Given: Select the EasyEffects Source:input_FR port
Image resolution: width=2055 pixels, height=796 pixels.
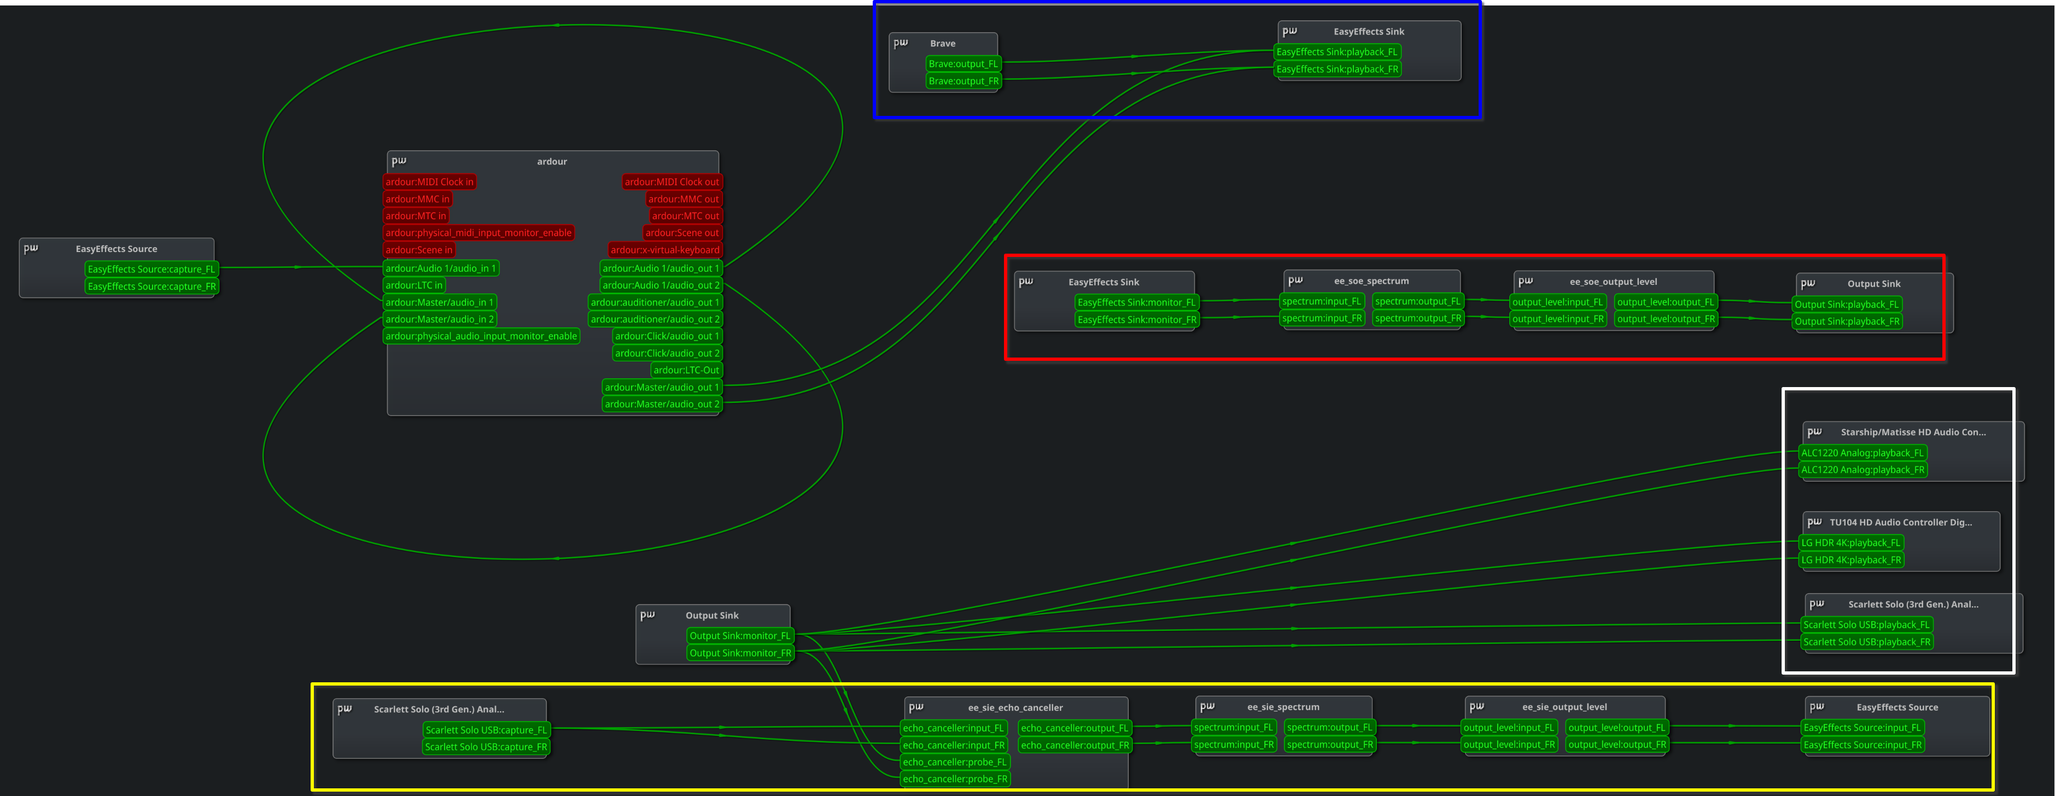Looking at the screenshot, I should click(x=1863, y=746).
